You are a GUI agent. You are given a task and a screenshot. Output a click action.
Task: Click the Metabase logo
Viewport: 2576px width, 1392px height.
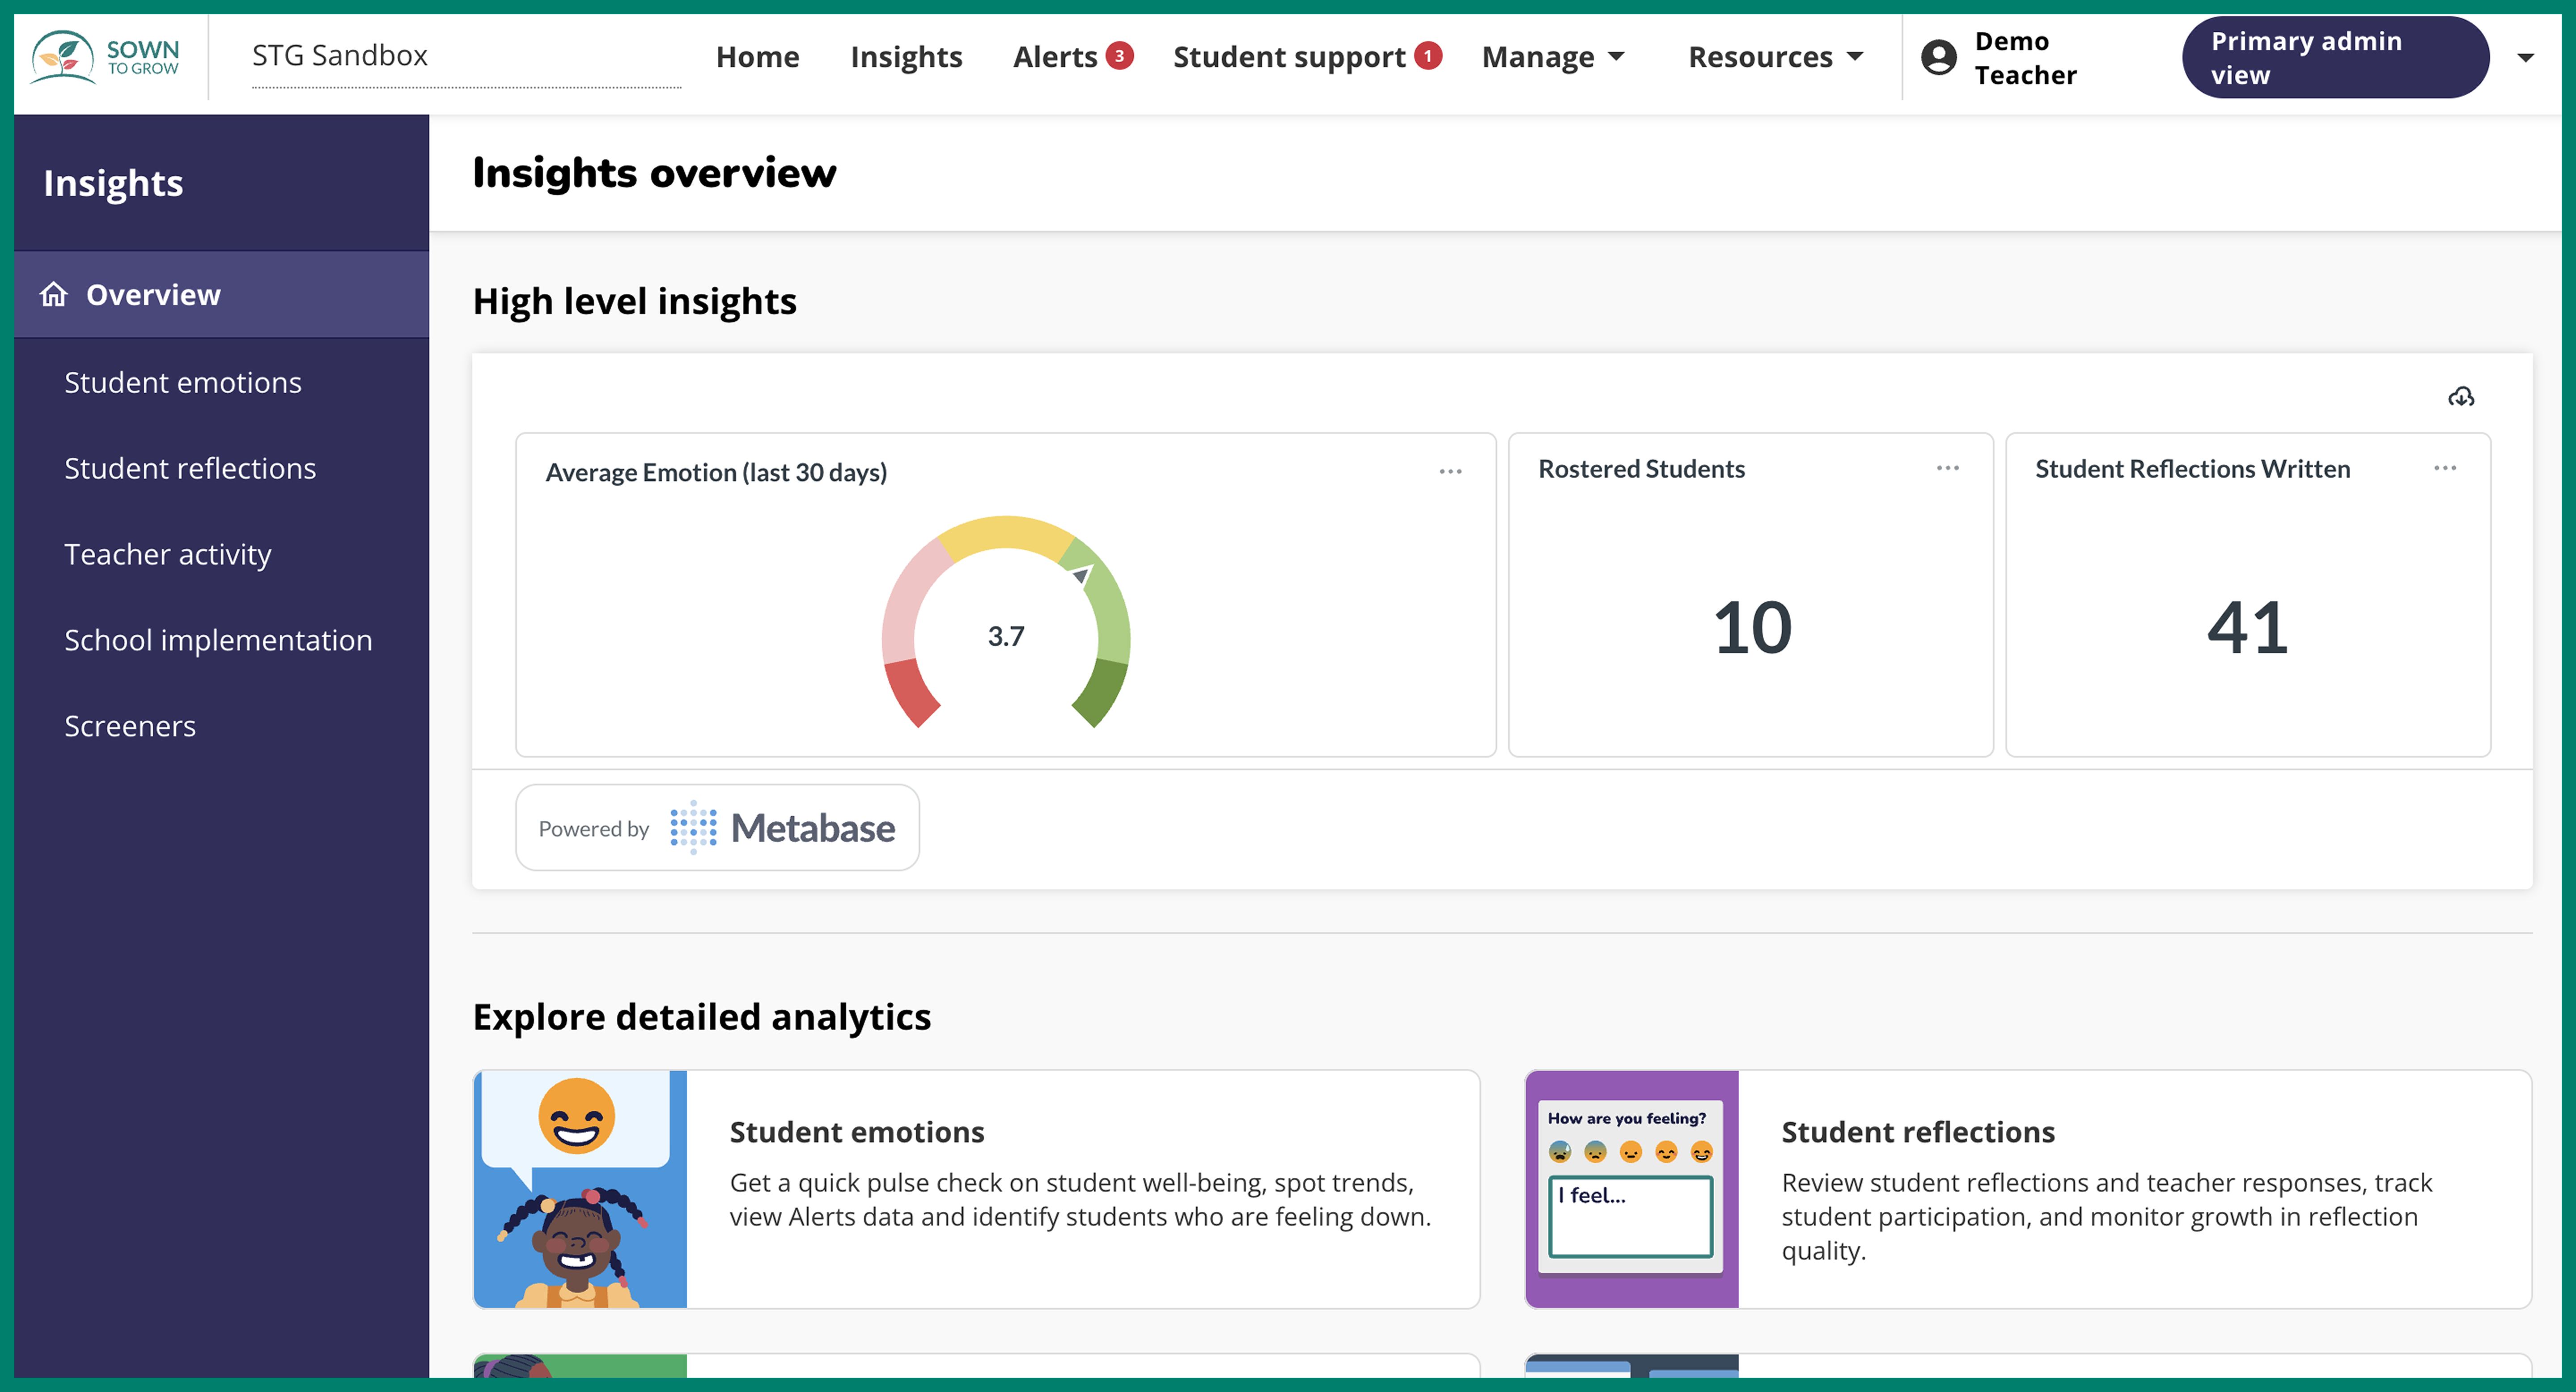783,828
